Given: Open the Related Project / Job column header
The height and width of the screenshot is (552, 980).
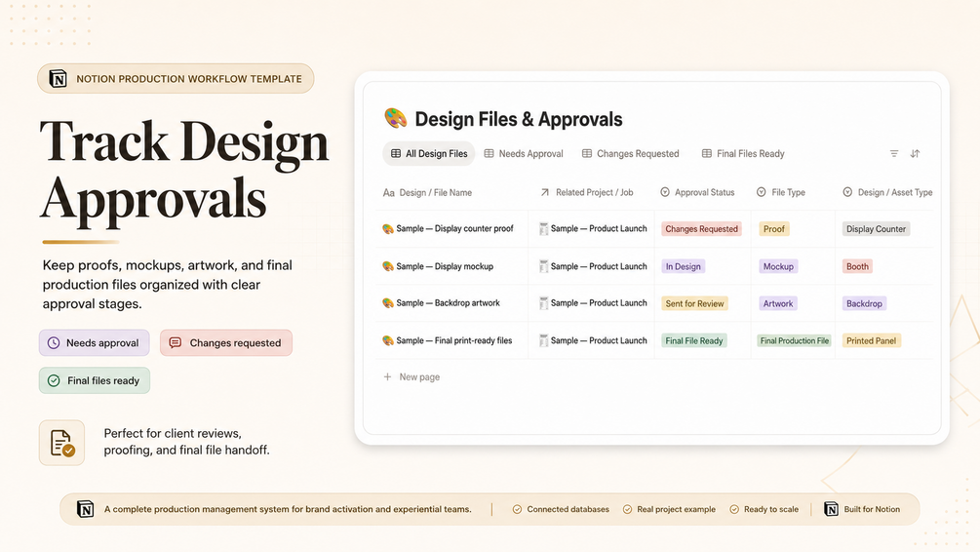Looking at the screenshot, I should 587,192.
